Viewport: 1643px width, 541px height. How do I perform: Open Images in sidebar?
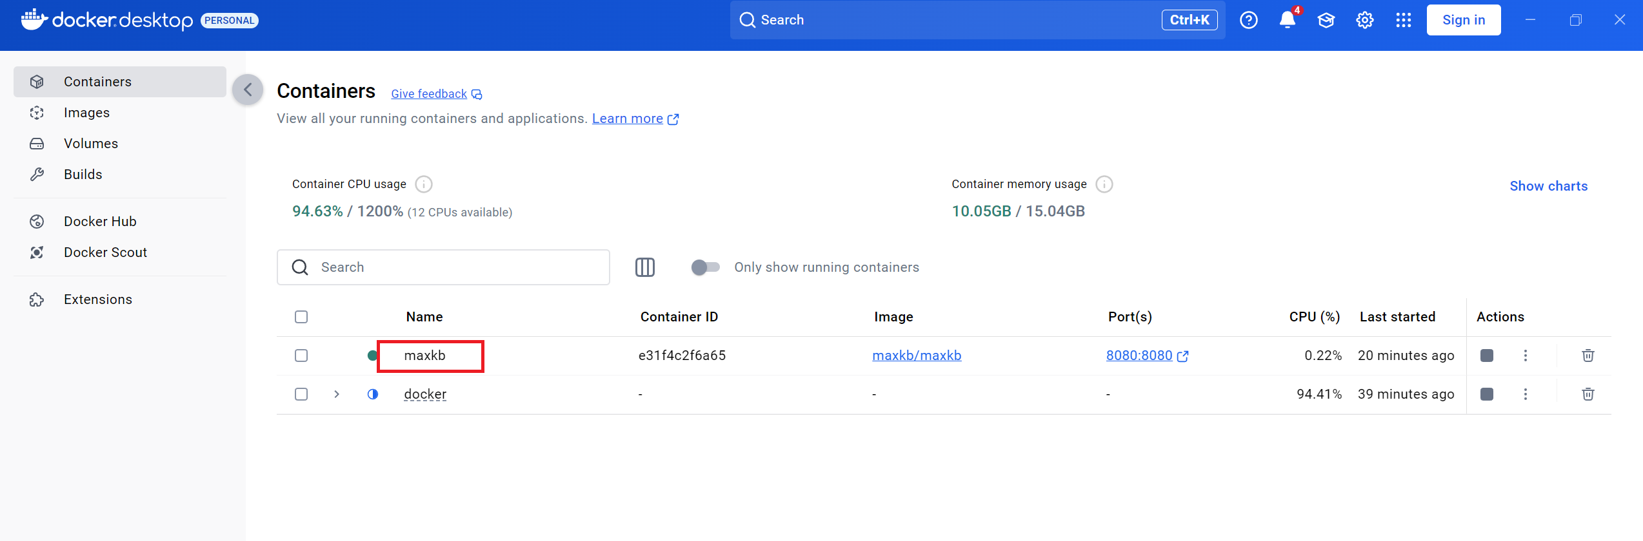click(120, 113)
